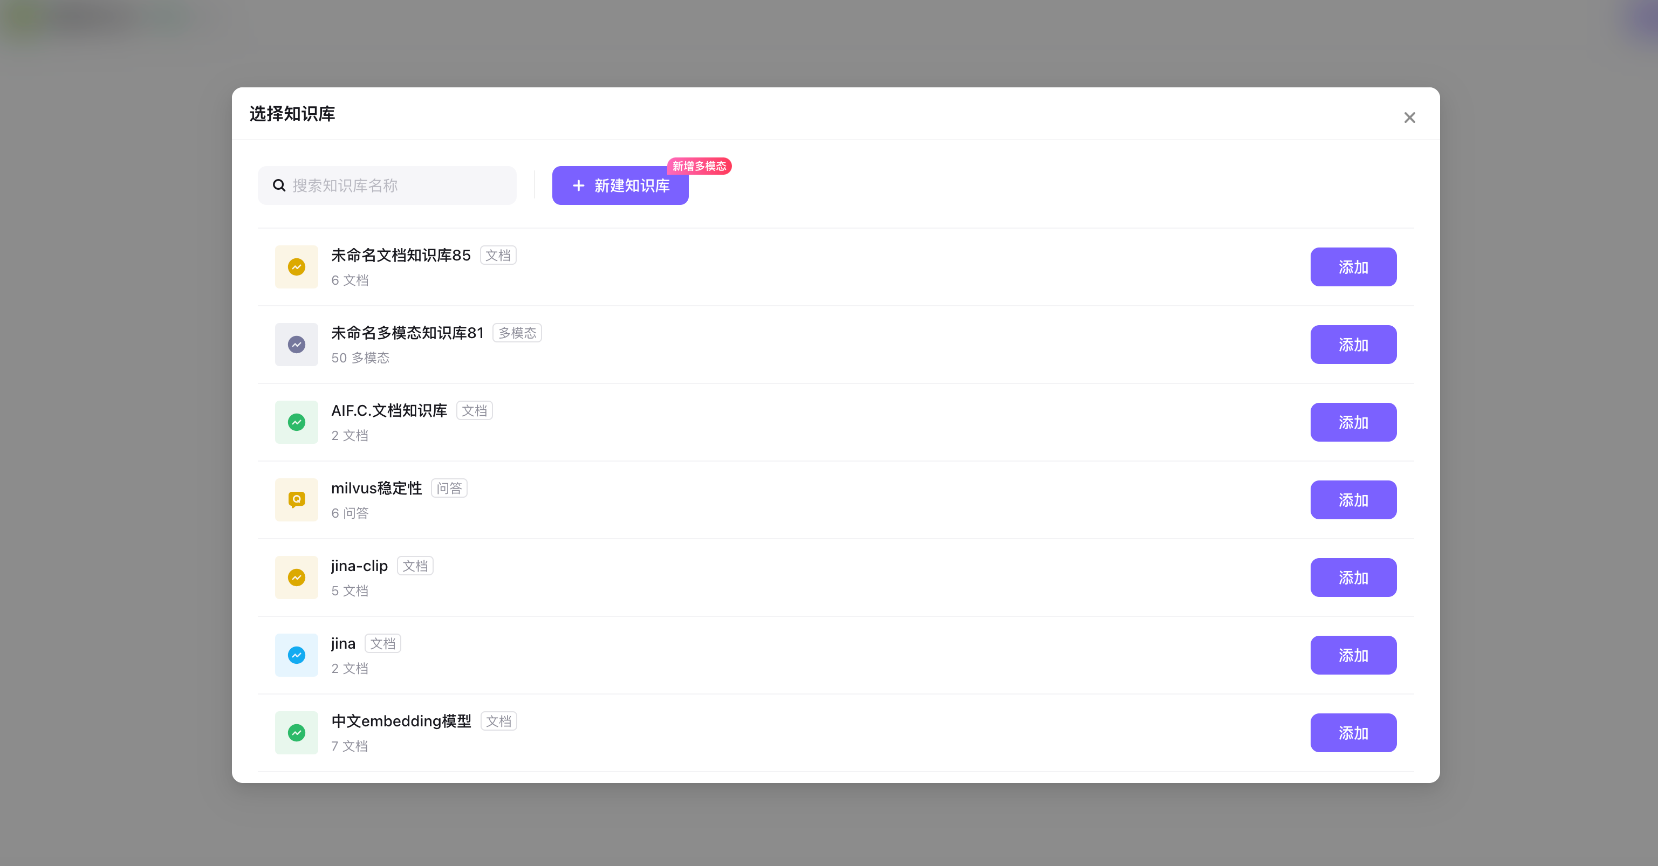This screenshot has height=866, width=1658.
Task: Click the 新建知识库 button
Action: click(x=620, y=186)
